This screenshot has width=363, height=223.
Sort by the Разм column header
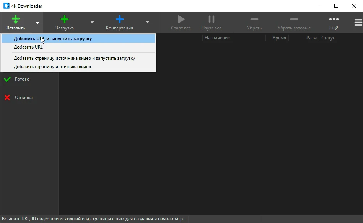click(x=311, y=38)
